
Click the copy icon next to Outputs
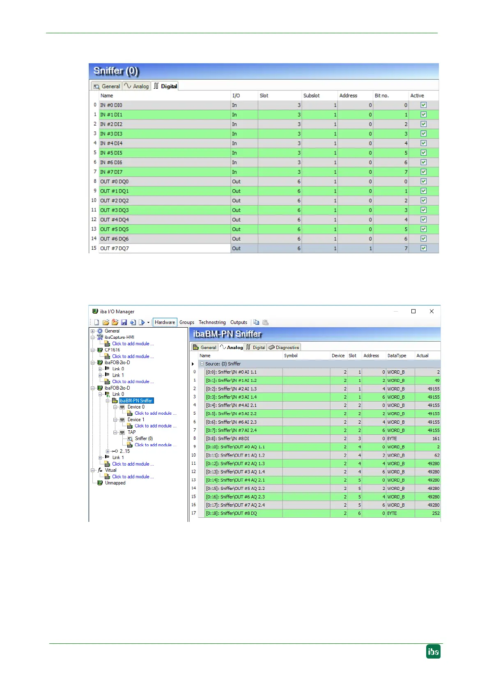pyautogui.click(x=256, y=322)
